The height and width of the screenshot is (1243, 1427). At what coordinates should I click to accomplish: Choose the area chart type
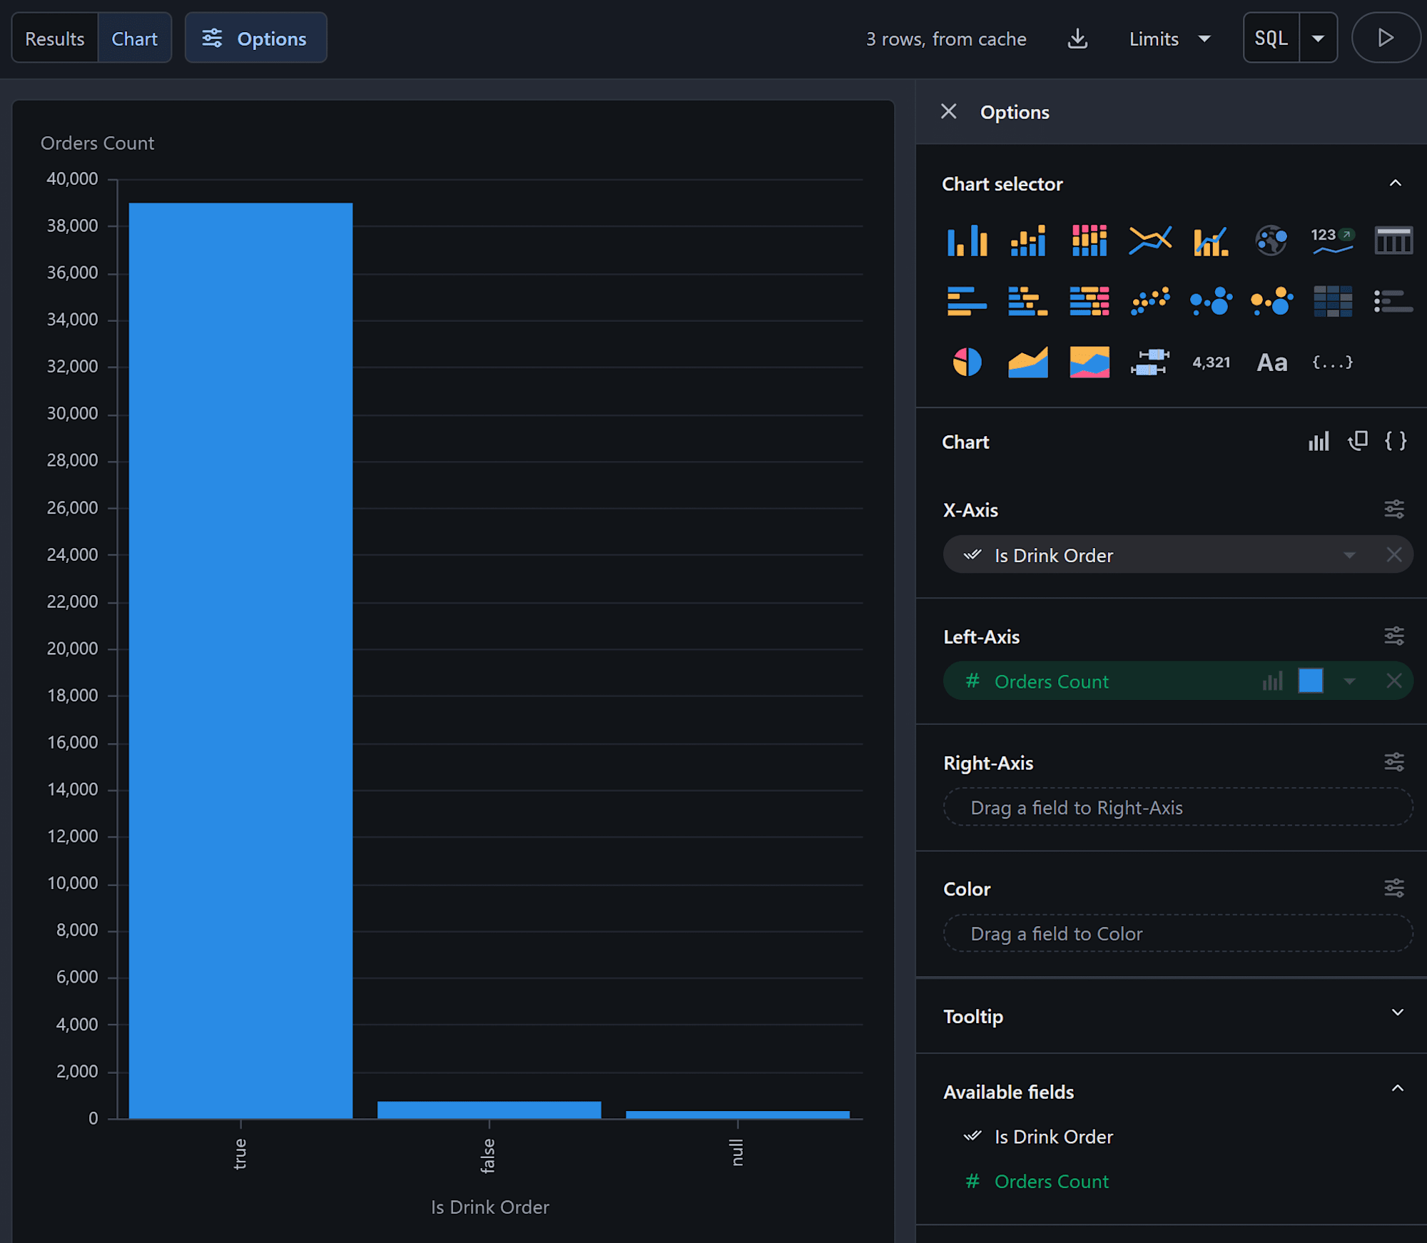(x=1028, y=362)
